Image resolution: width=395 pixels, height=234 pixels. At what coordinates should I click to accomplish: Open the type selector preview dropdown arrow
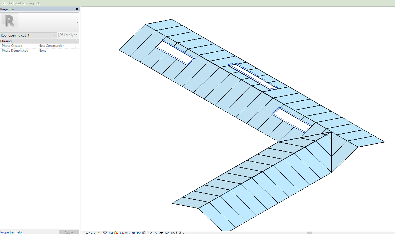pos(77,23)
